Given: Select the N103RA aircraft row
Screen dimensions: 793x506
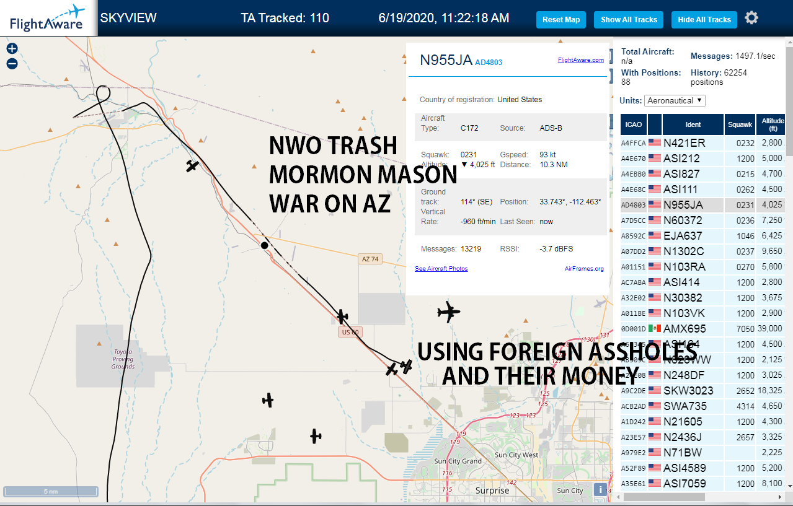Looking at the screenshot, I should [703, 267].
